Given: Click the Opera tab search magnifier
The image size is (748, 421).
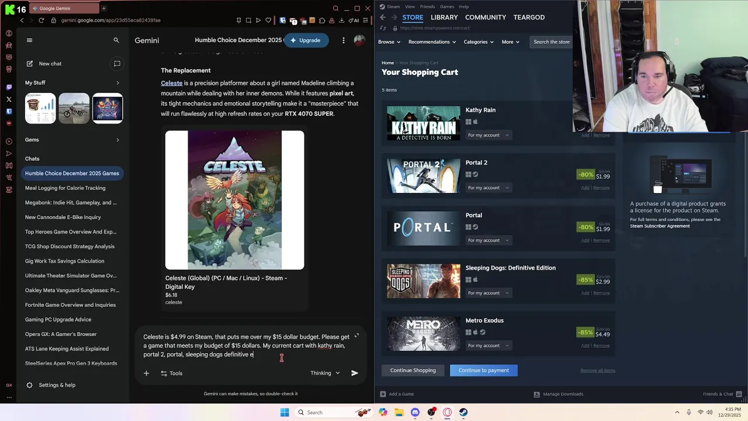Looking at the screenshot, I should [x=335, y=8].
